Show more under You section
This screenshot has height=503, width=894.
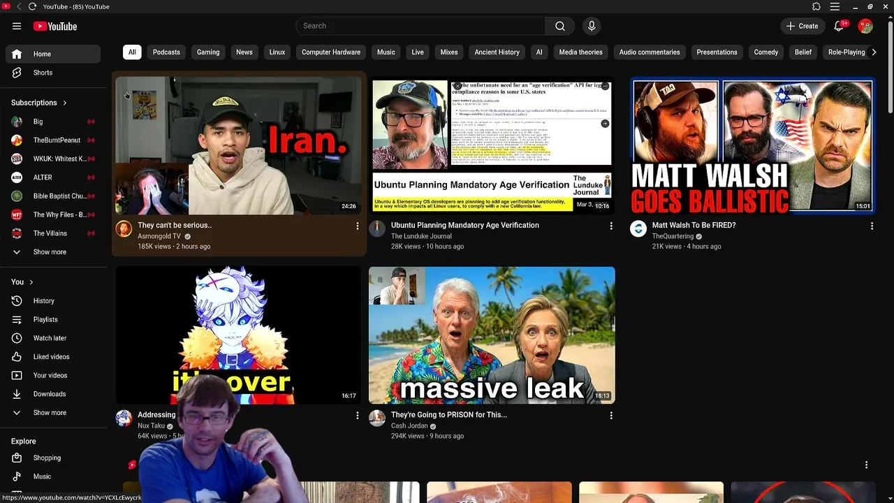53,413
